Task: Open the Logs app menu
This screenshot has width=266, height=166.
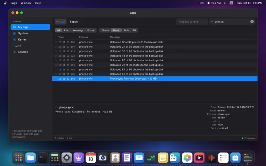Action: (x=14, y=3)
